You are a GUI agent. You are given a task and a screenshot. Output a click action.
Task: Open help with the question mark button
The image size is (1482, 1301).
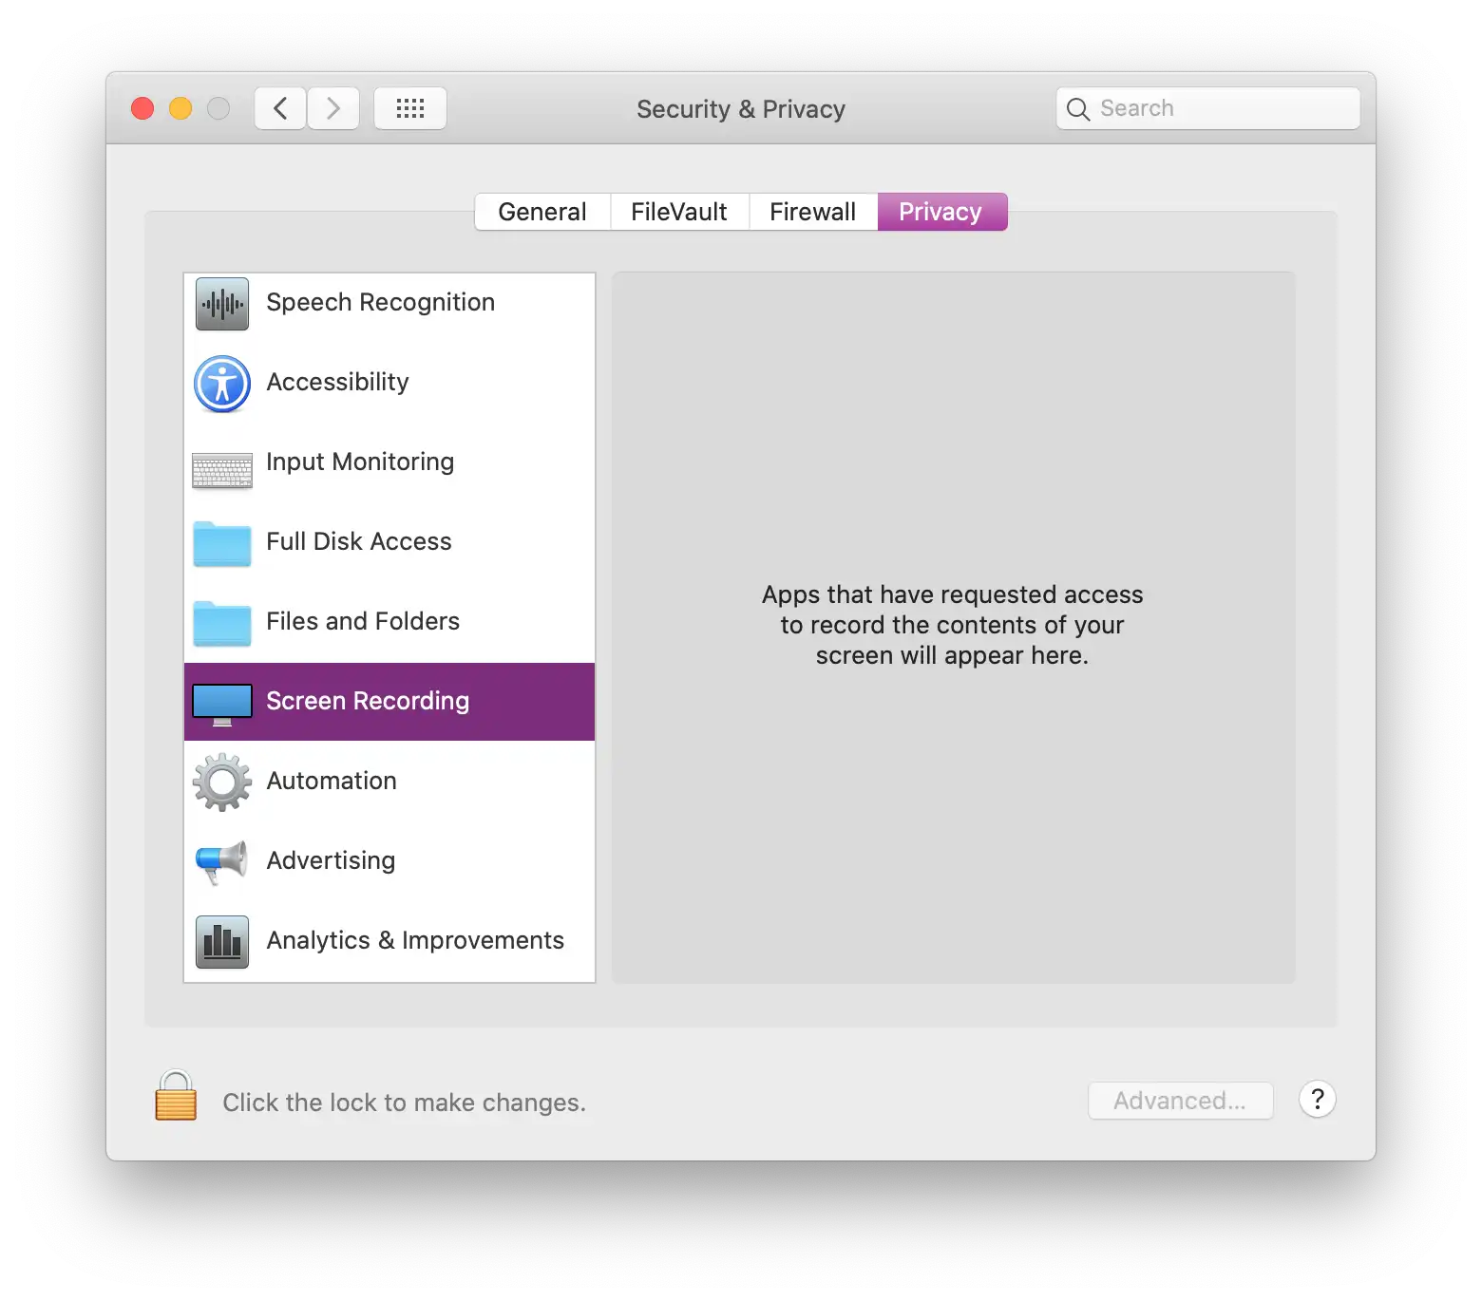click(x=1318, y=1099)
